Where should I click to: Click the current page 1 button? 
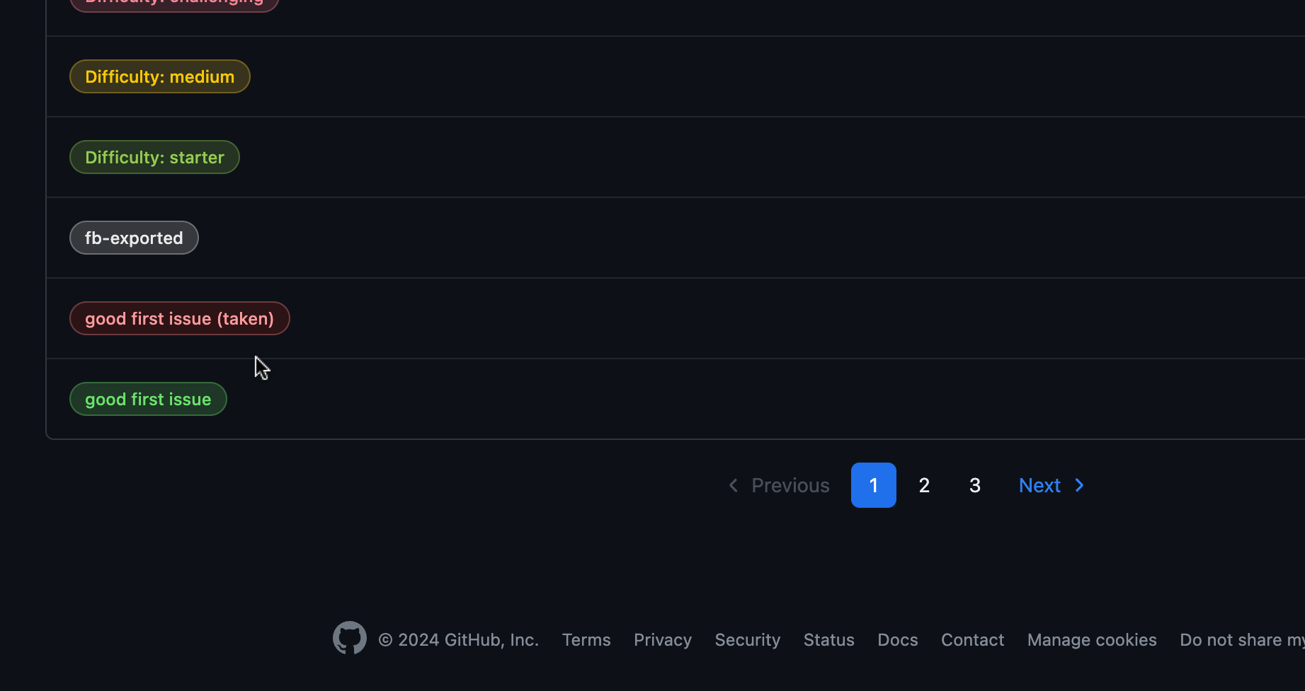[x=874, y=485]
